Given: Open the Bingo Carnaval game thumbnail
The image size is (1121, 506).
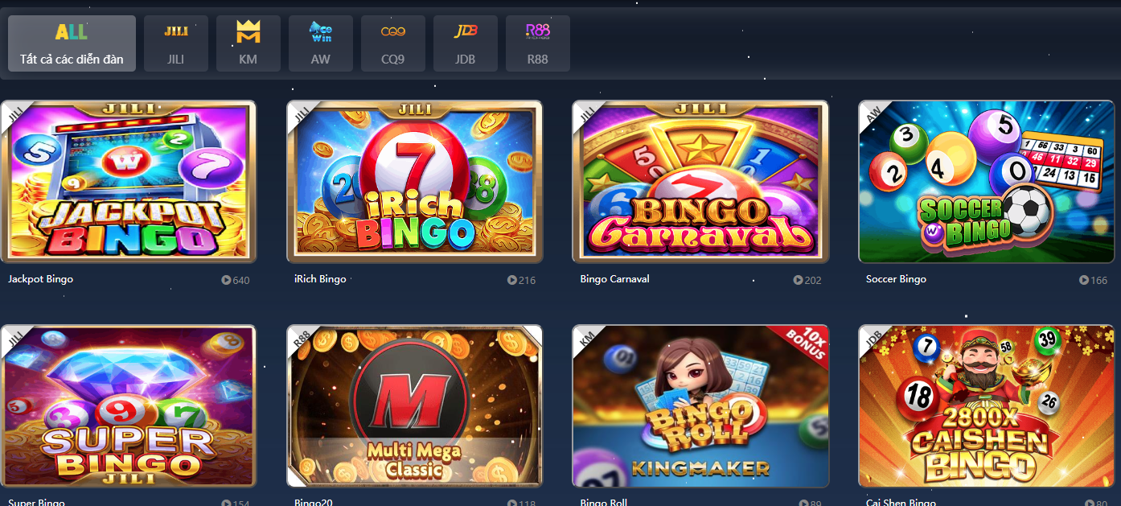Looking at the screenshot, I should pos(700,182).
